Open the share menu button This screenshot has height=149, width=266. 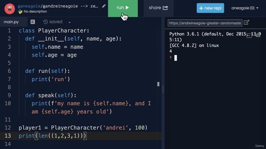coord(158,8)
